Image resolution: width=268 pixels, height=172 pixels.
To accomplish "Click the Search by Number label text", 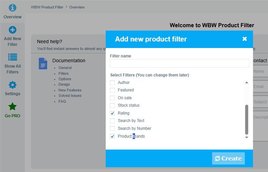I will click(x=134, y=128).
